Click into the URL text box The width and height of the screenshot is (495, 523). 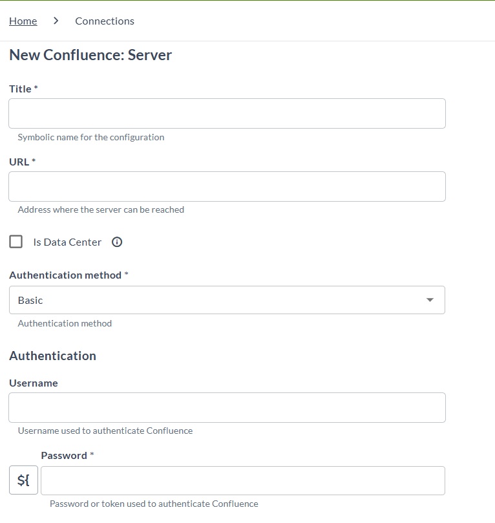227,186
